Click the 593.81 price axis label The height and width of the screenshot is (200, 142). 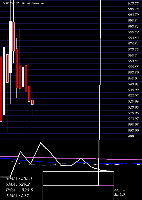coord(133,27)
